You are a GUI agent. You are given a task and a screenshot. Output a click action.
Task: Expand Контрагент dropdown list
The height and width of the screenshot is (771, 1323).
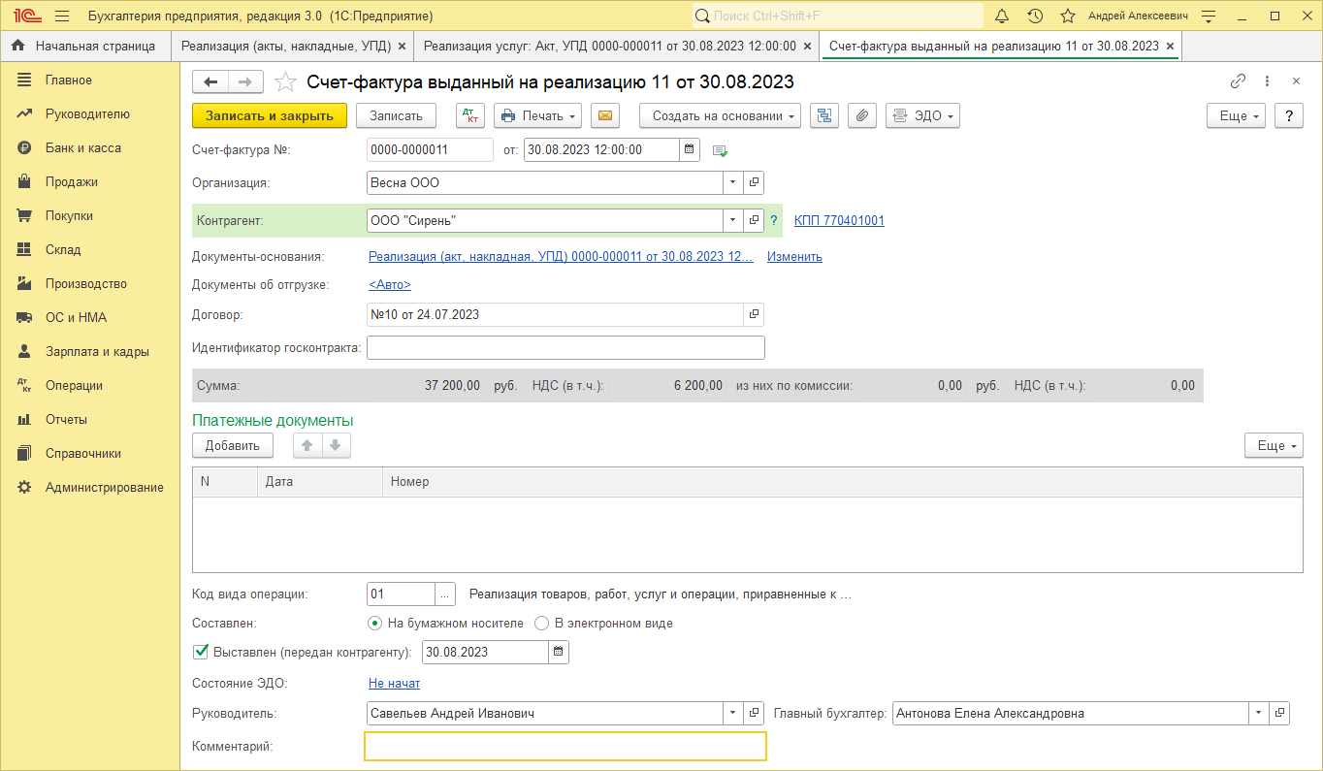732,220
